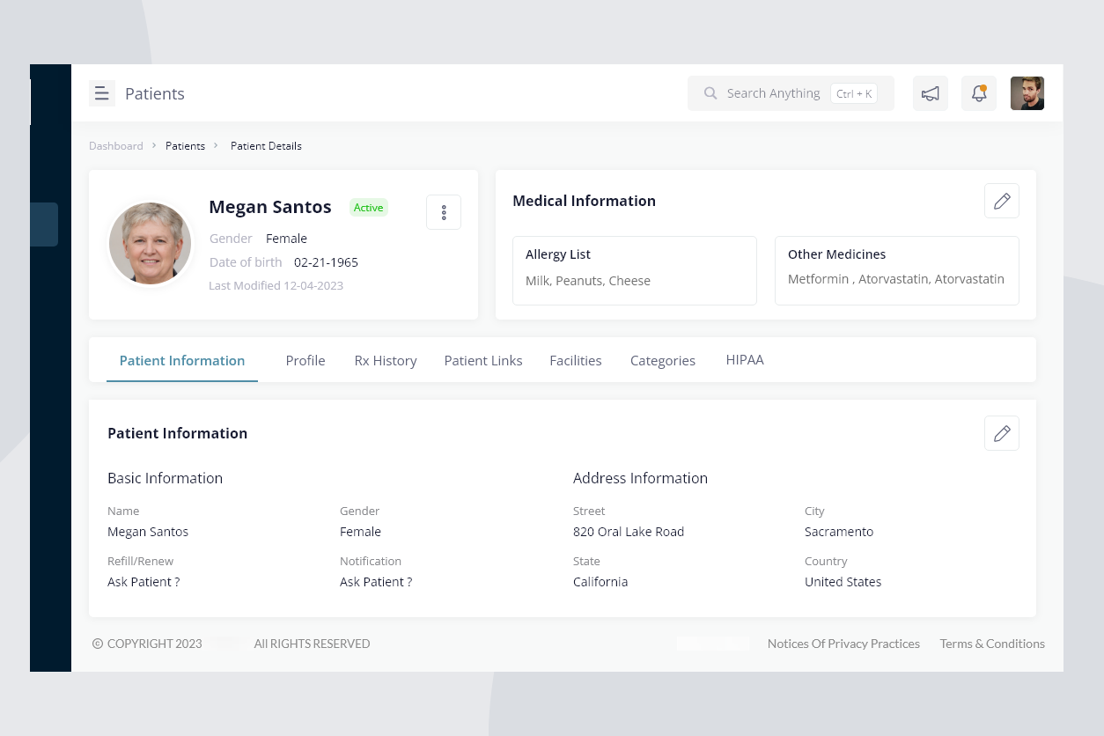Click the user profile avatar in header
This screenshot has width=1104, height=736.
(x=1027, y=93)
